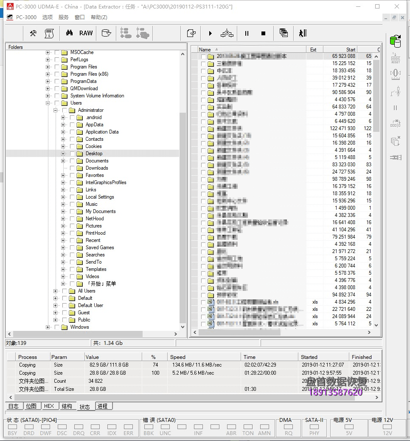Expand the Public folder node
The height and width of the screenshot is (441, 410).
pyautogui.click(x=55, y=320)
